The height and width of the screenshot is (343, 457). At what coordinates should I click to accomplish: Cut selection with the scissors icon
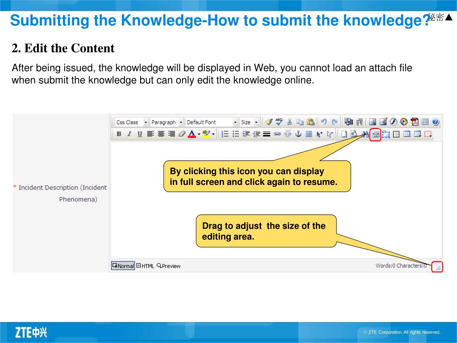pos(289,121)
